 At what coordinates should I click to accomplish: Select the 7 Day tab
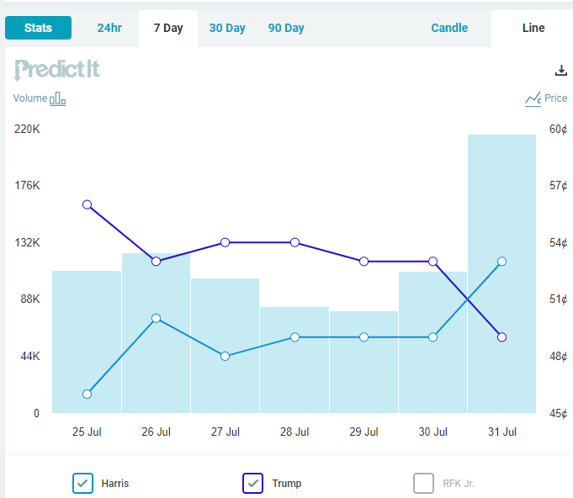click(x=168, y=28)
